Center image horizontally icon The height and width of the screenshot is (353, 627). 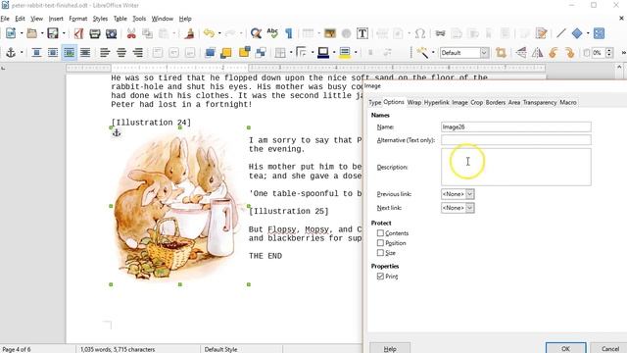121,52
